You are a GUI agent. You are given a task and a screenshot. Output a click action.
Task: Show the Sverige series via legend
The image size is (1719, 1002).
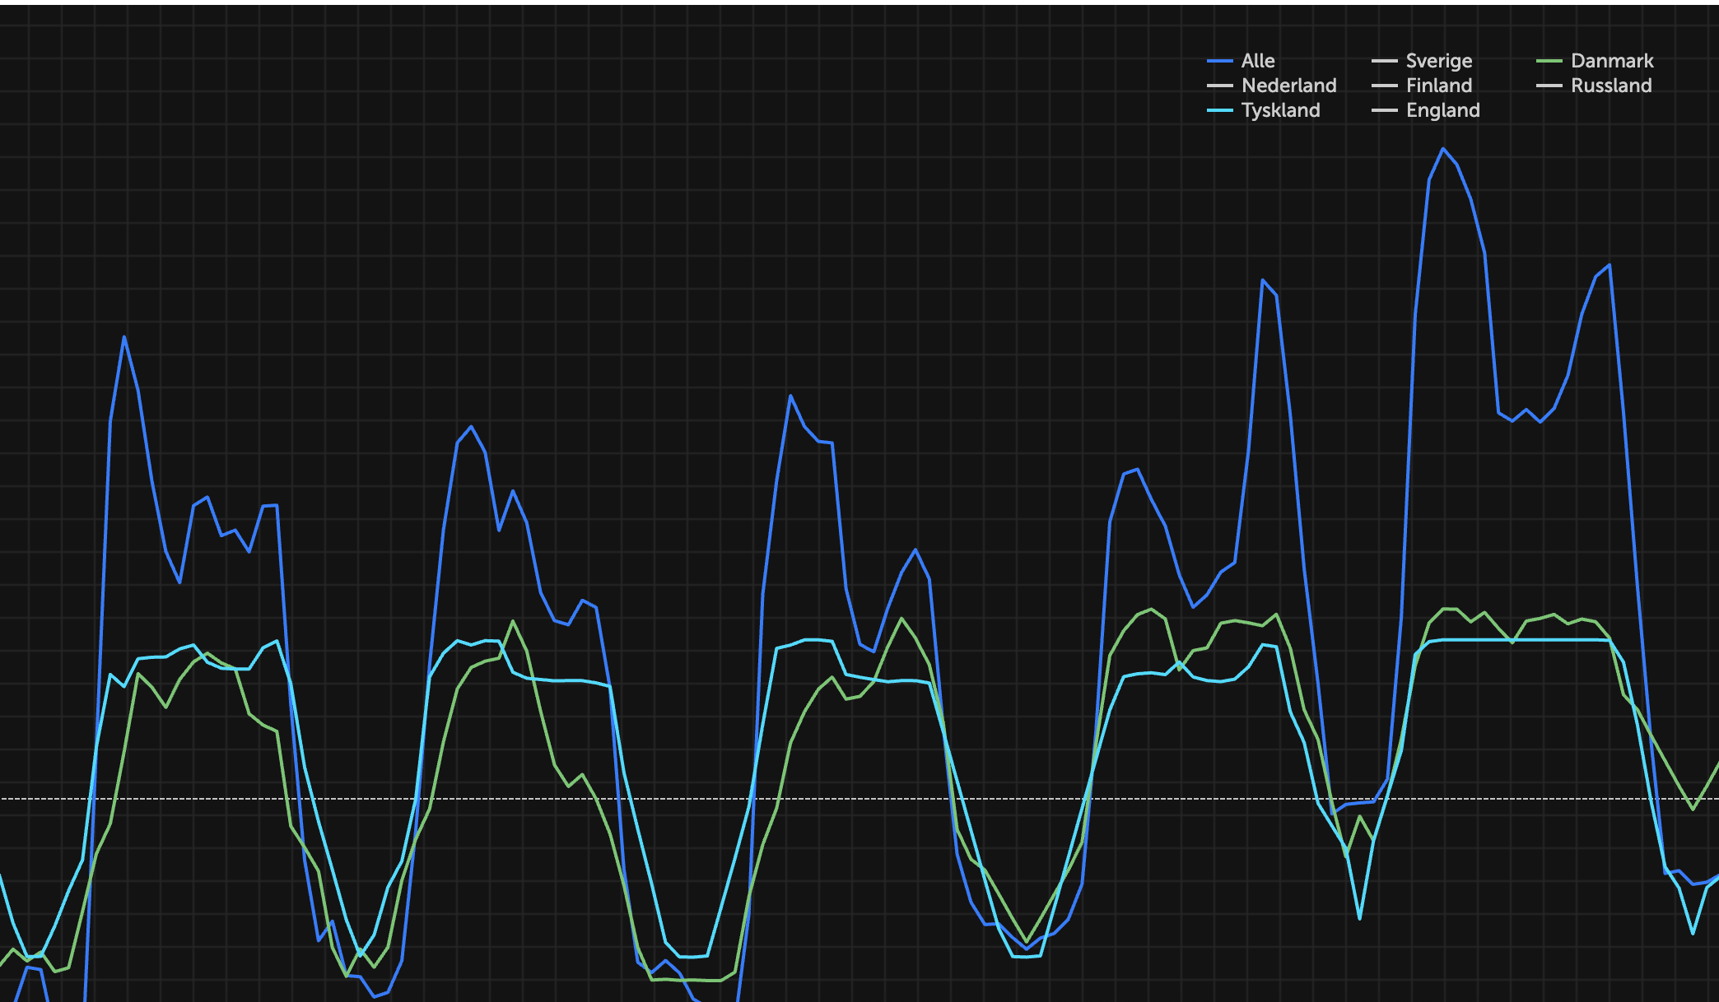point(1422,61)
